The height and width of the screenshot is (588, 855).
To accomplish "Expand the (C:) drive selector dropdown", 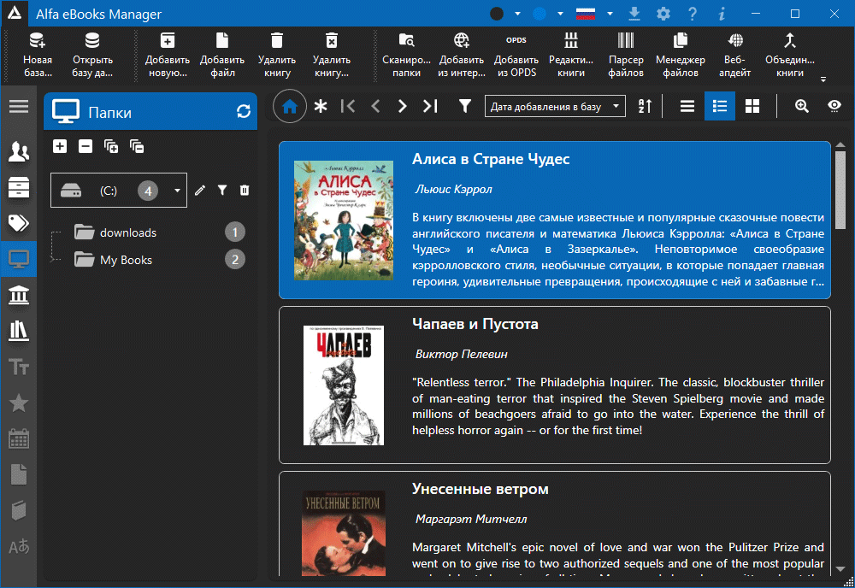I will (177, 191).
